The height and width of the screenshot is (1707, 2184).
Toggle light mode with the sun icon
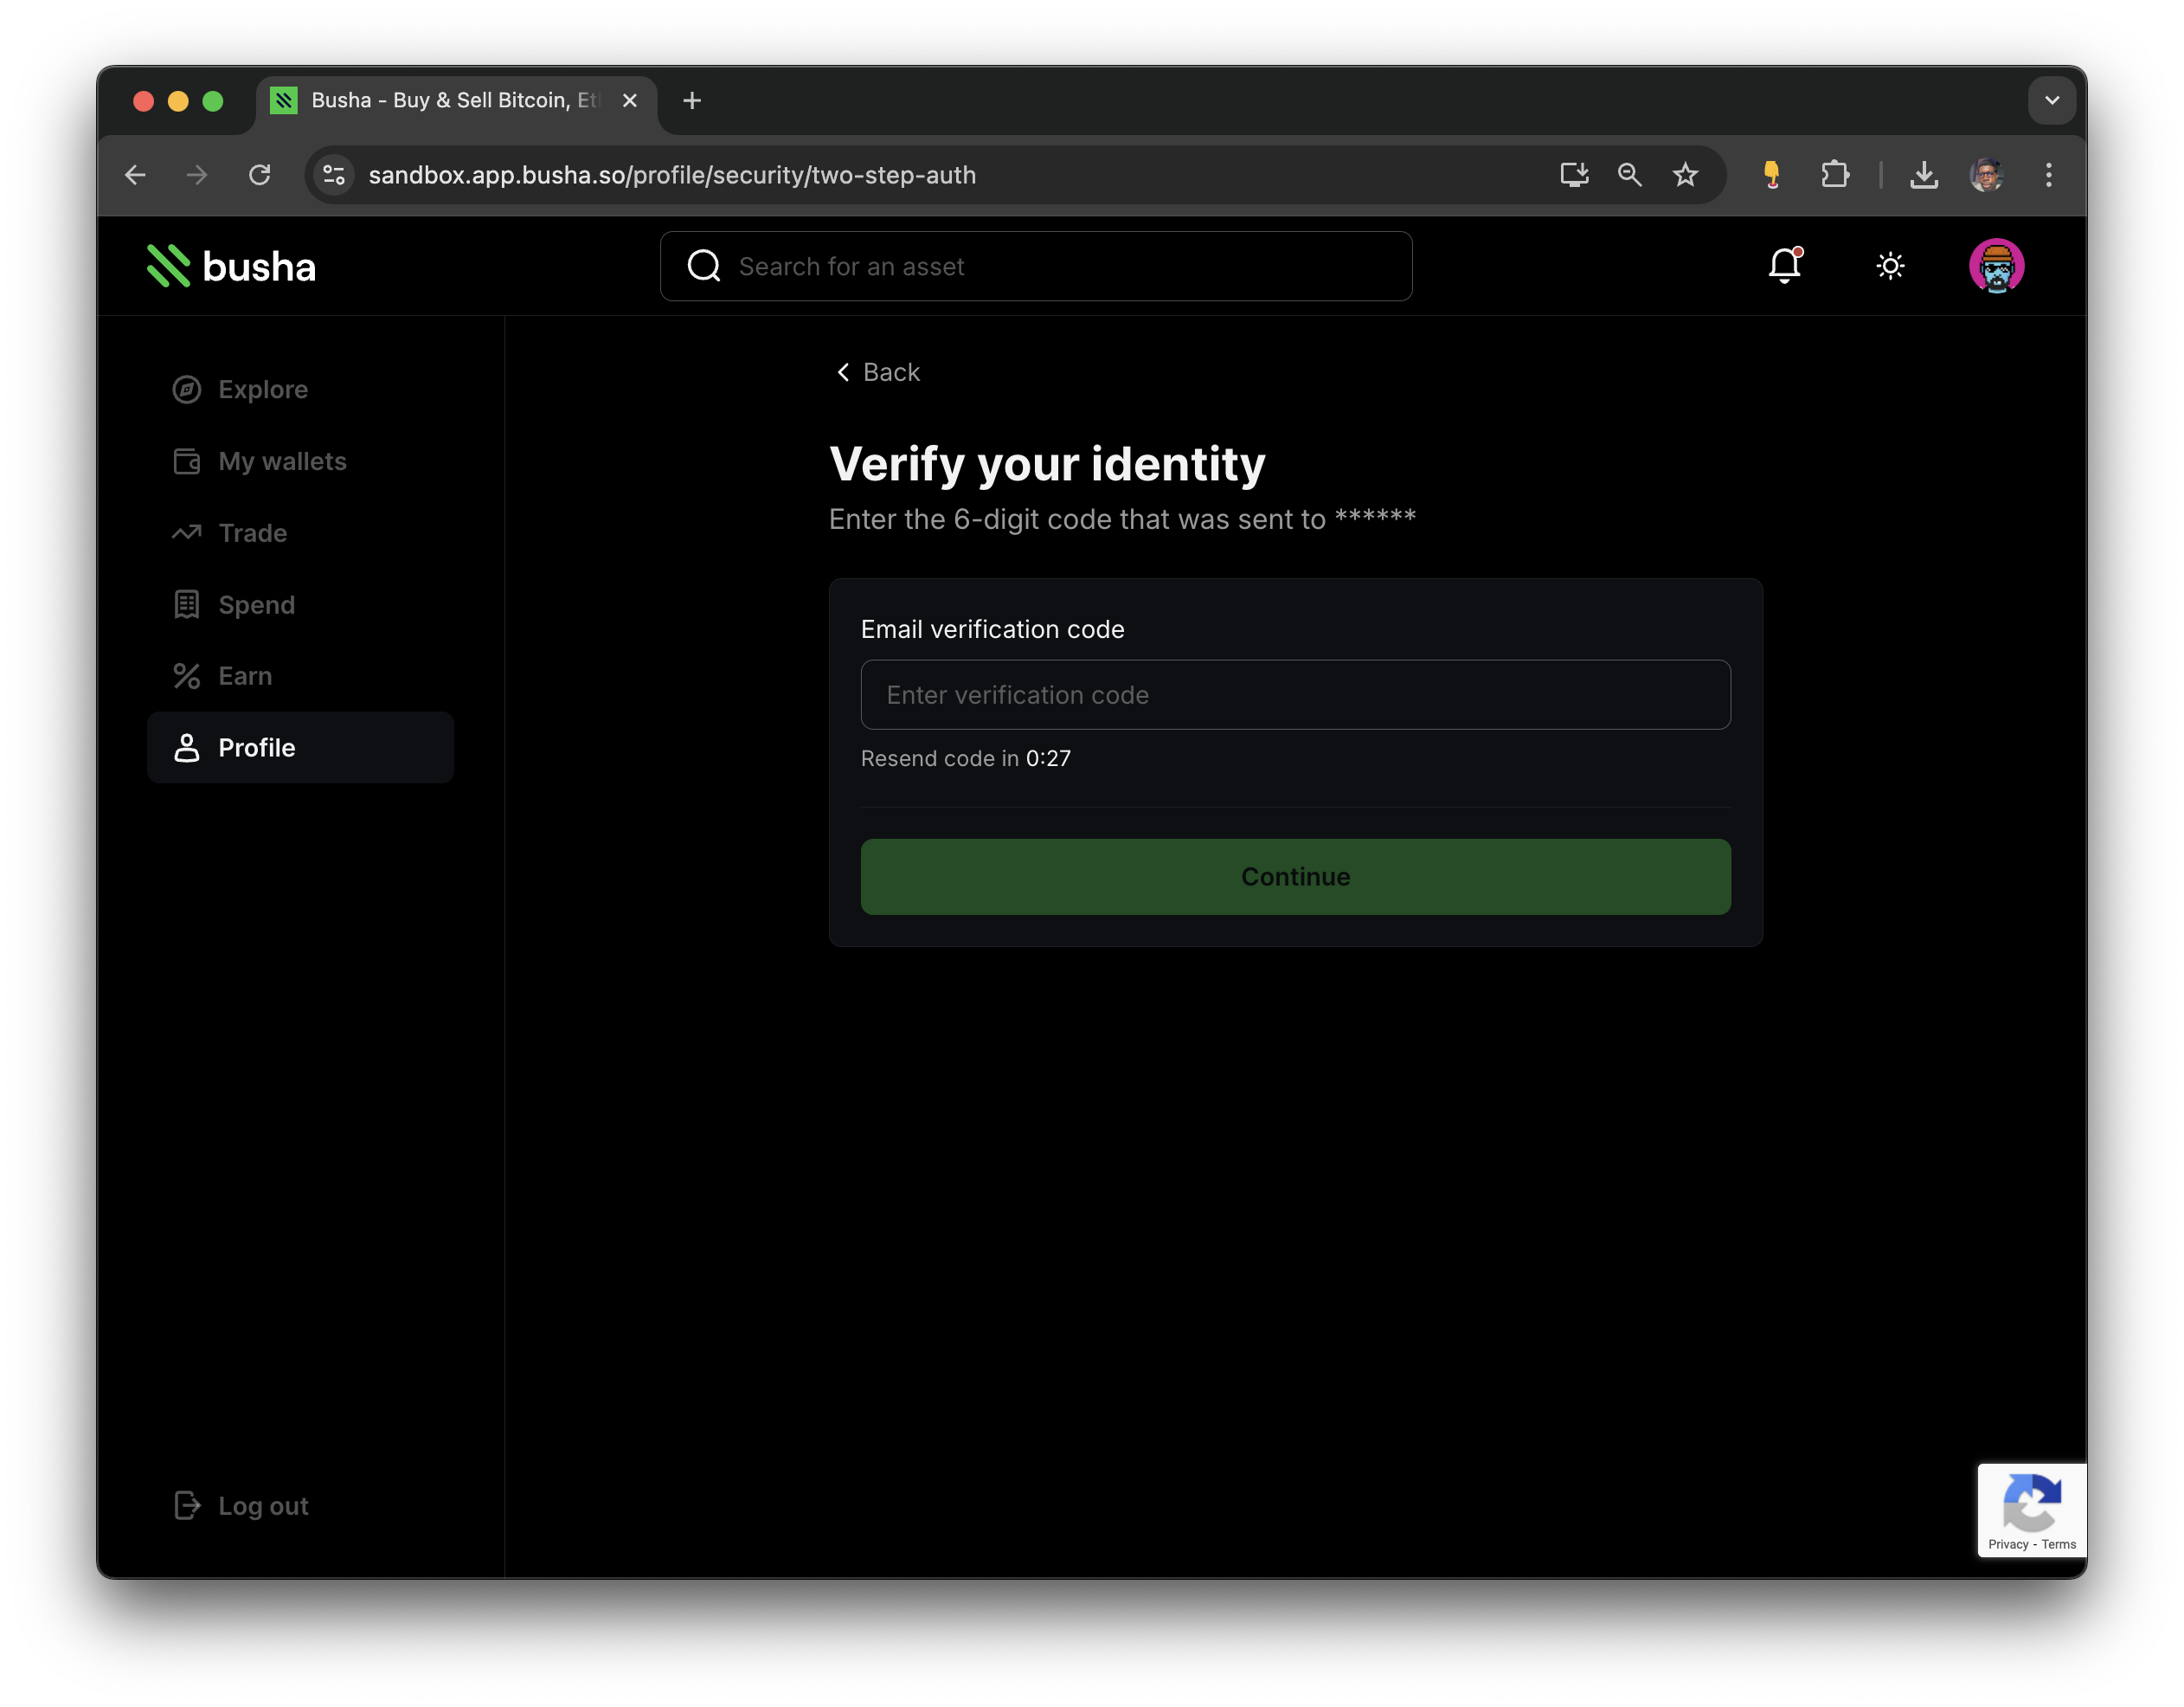coord(1891,266)
